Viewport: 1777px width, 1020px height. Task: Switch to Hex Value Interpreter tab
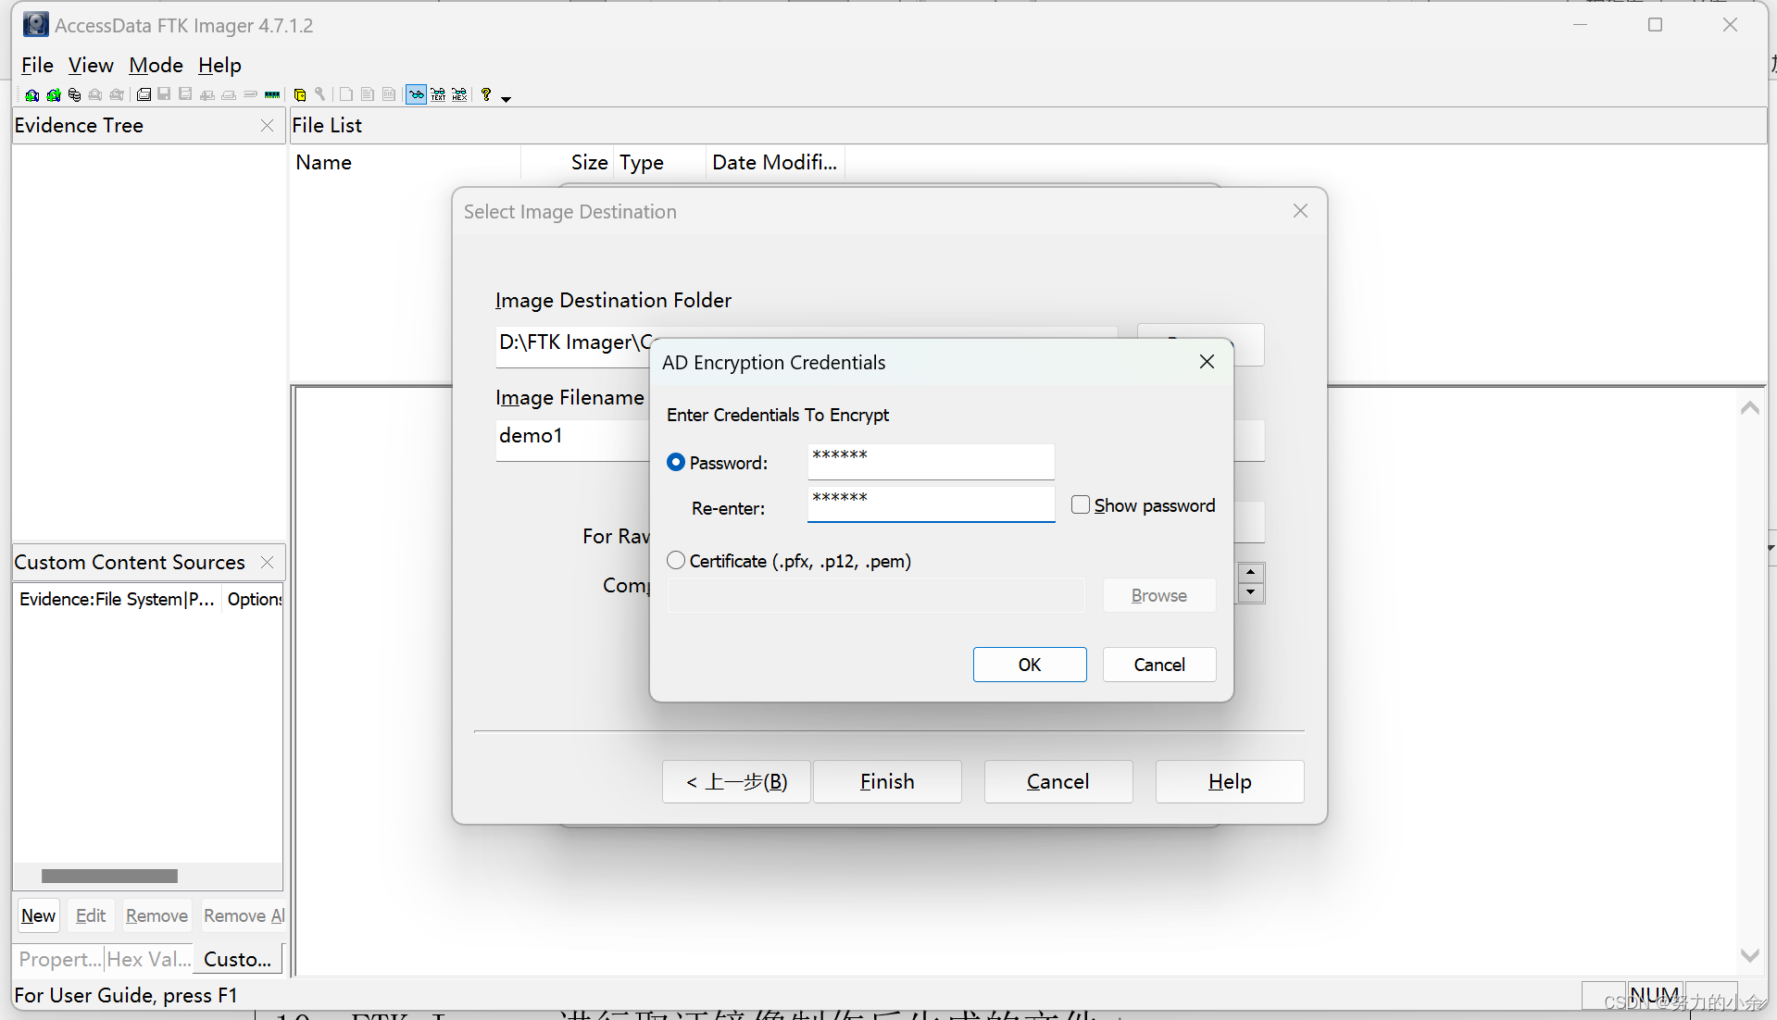(x=149, y=959)
